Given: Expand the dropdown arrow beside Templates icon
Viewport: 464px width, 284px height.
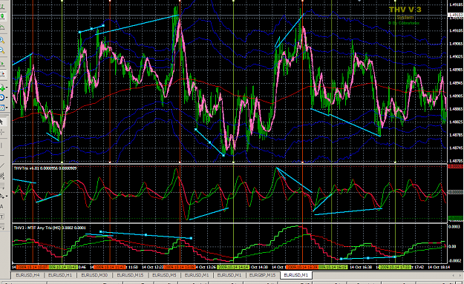Looking at the screenshot, I should point(7,108).
